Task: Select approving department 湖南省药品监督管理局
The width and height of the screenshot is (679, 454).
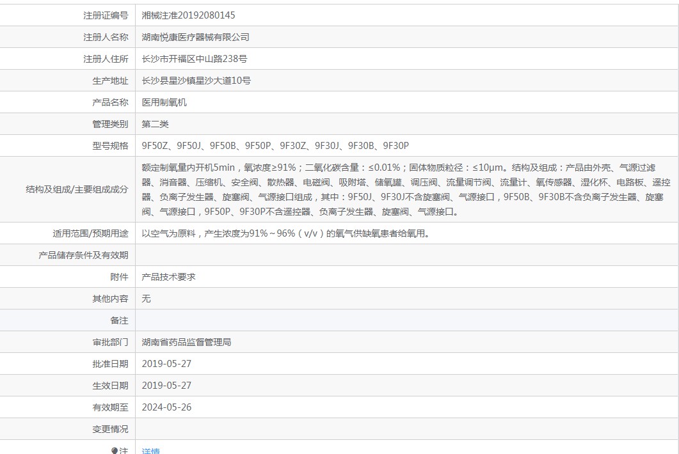Action: click(x=186, y=342)
